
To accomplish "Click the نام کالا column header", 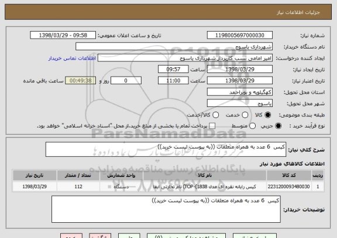I will point(205,175).
